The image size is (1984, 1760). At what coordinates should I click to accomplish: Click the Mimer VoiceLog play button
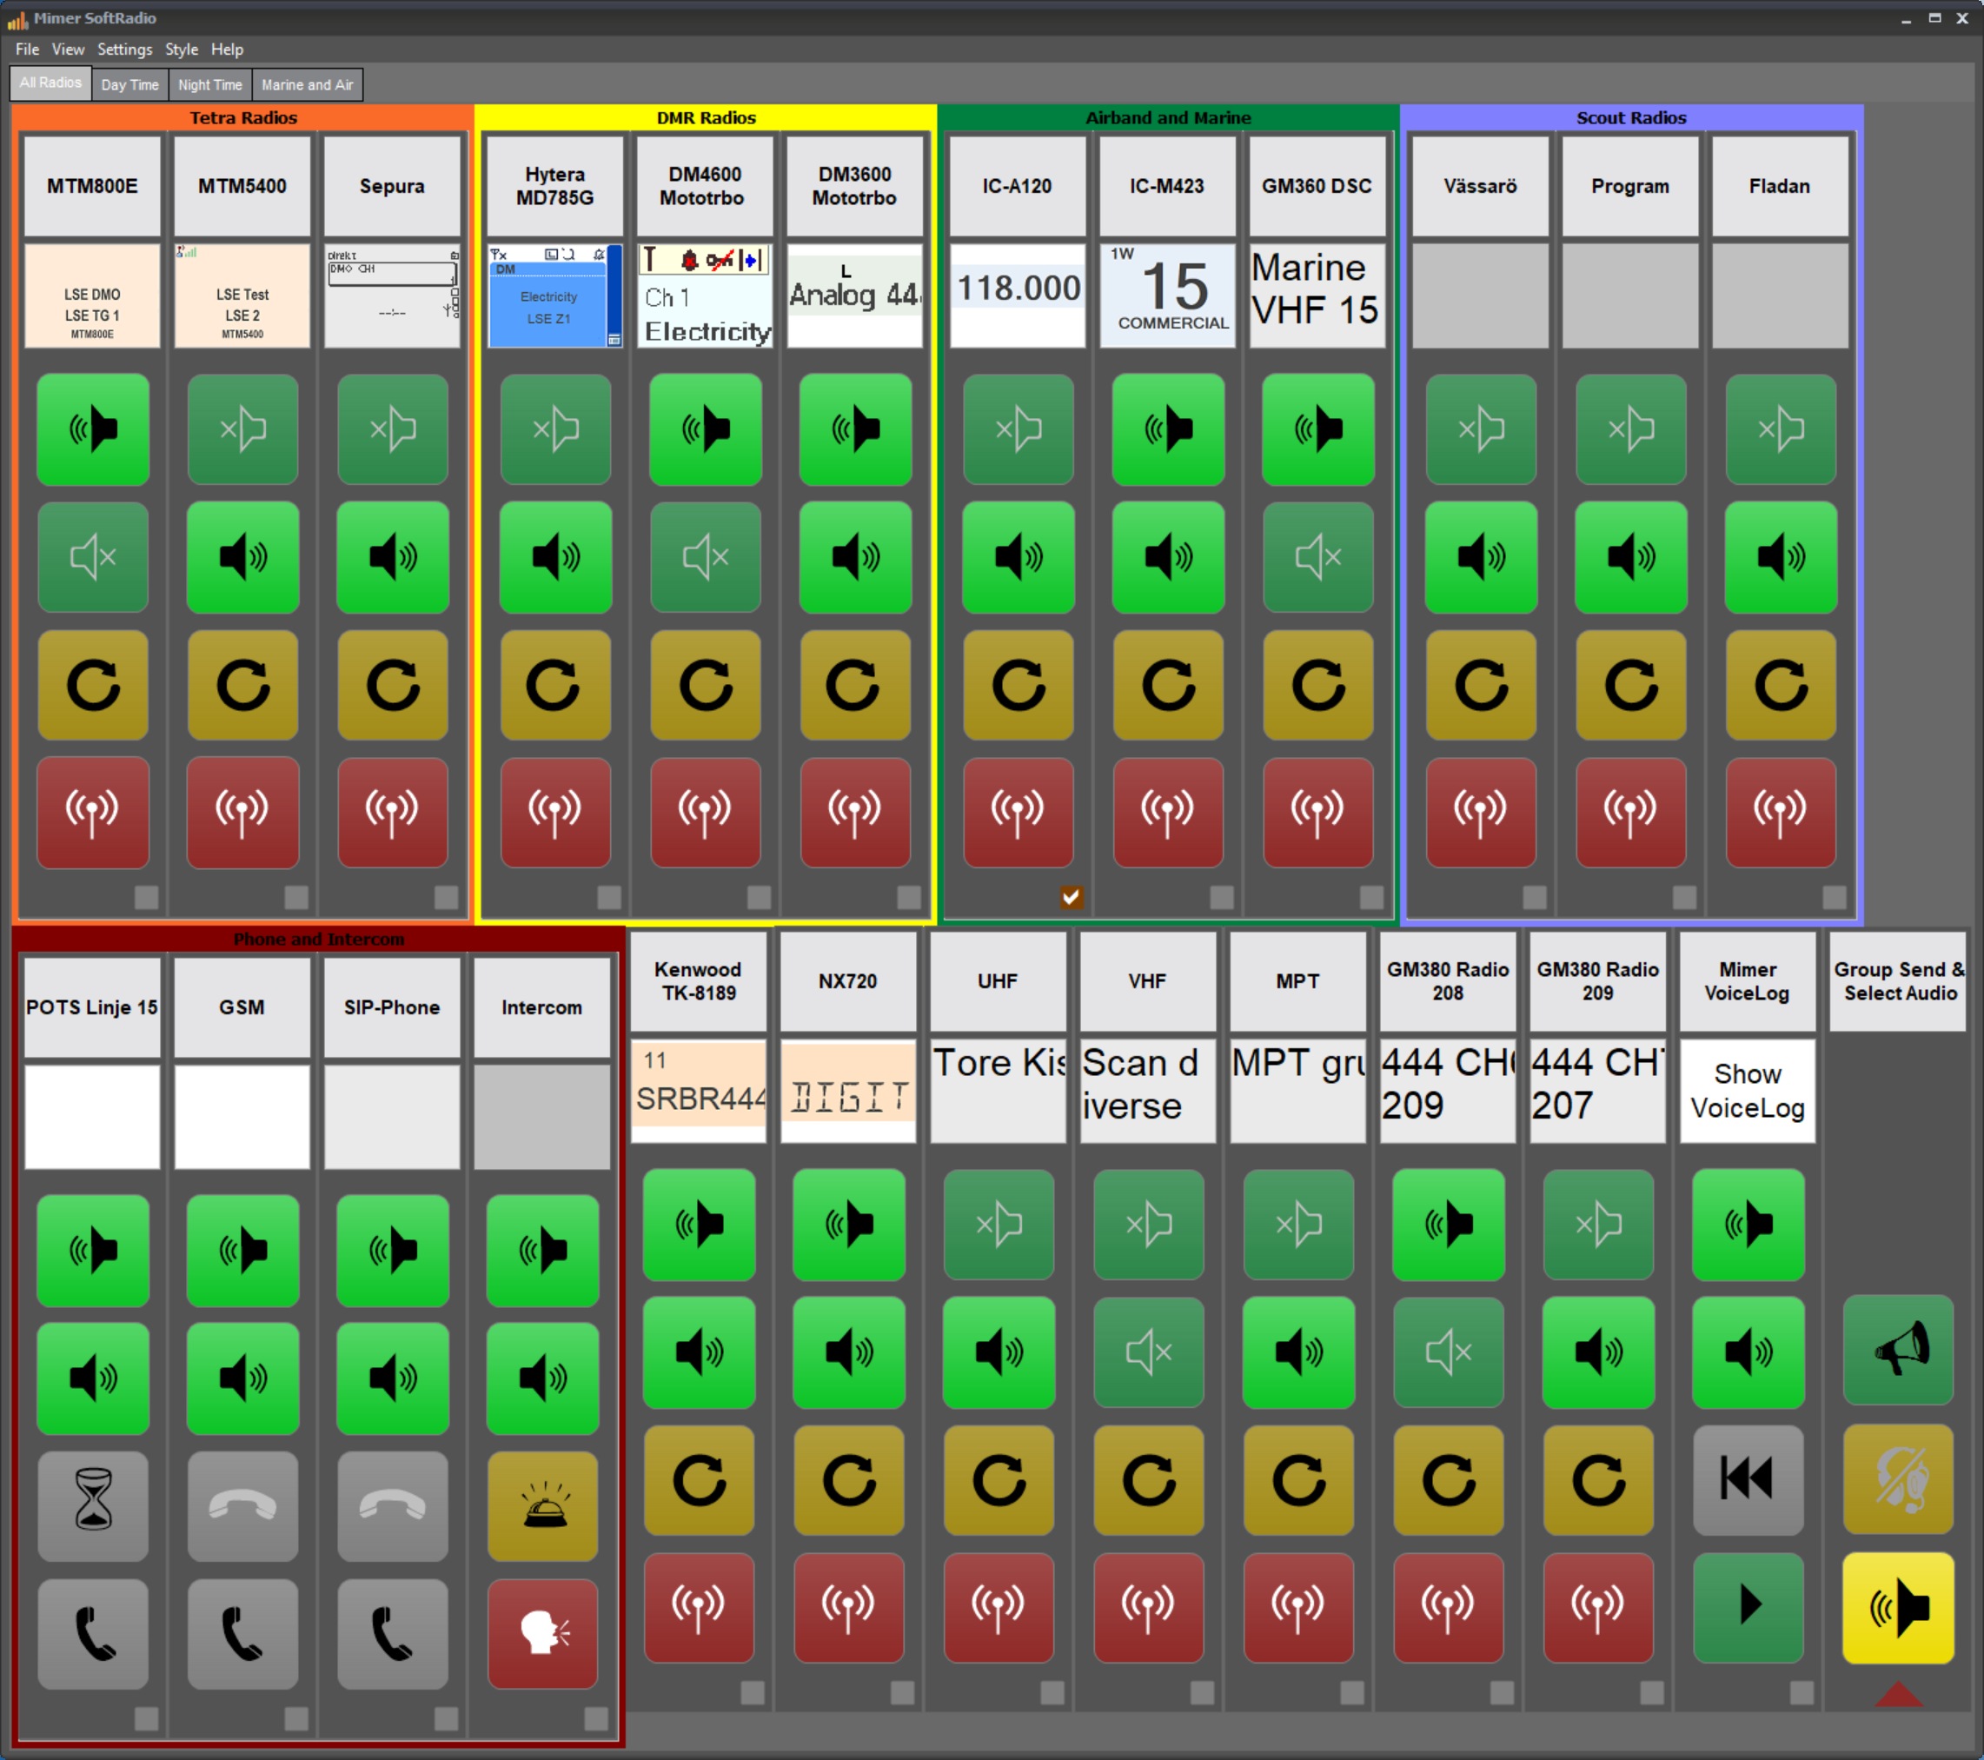(1748, 1607)
